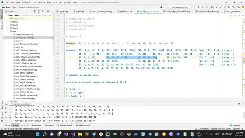
Task: Switch to the regex1.py tab
Action: pos(80,11)
